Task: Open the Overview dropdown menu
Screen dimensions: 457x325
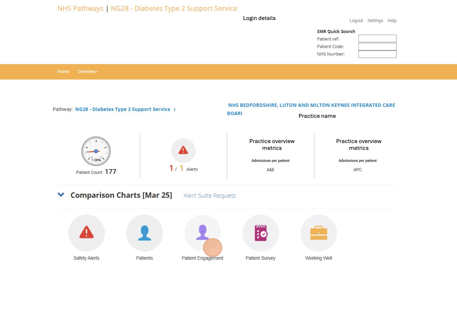Action: pos(88,72)
